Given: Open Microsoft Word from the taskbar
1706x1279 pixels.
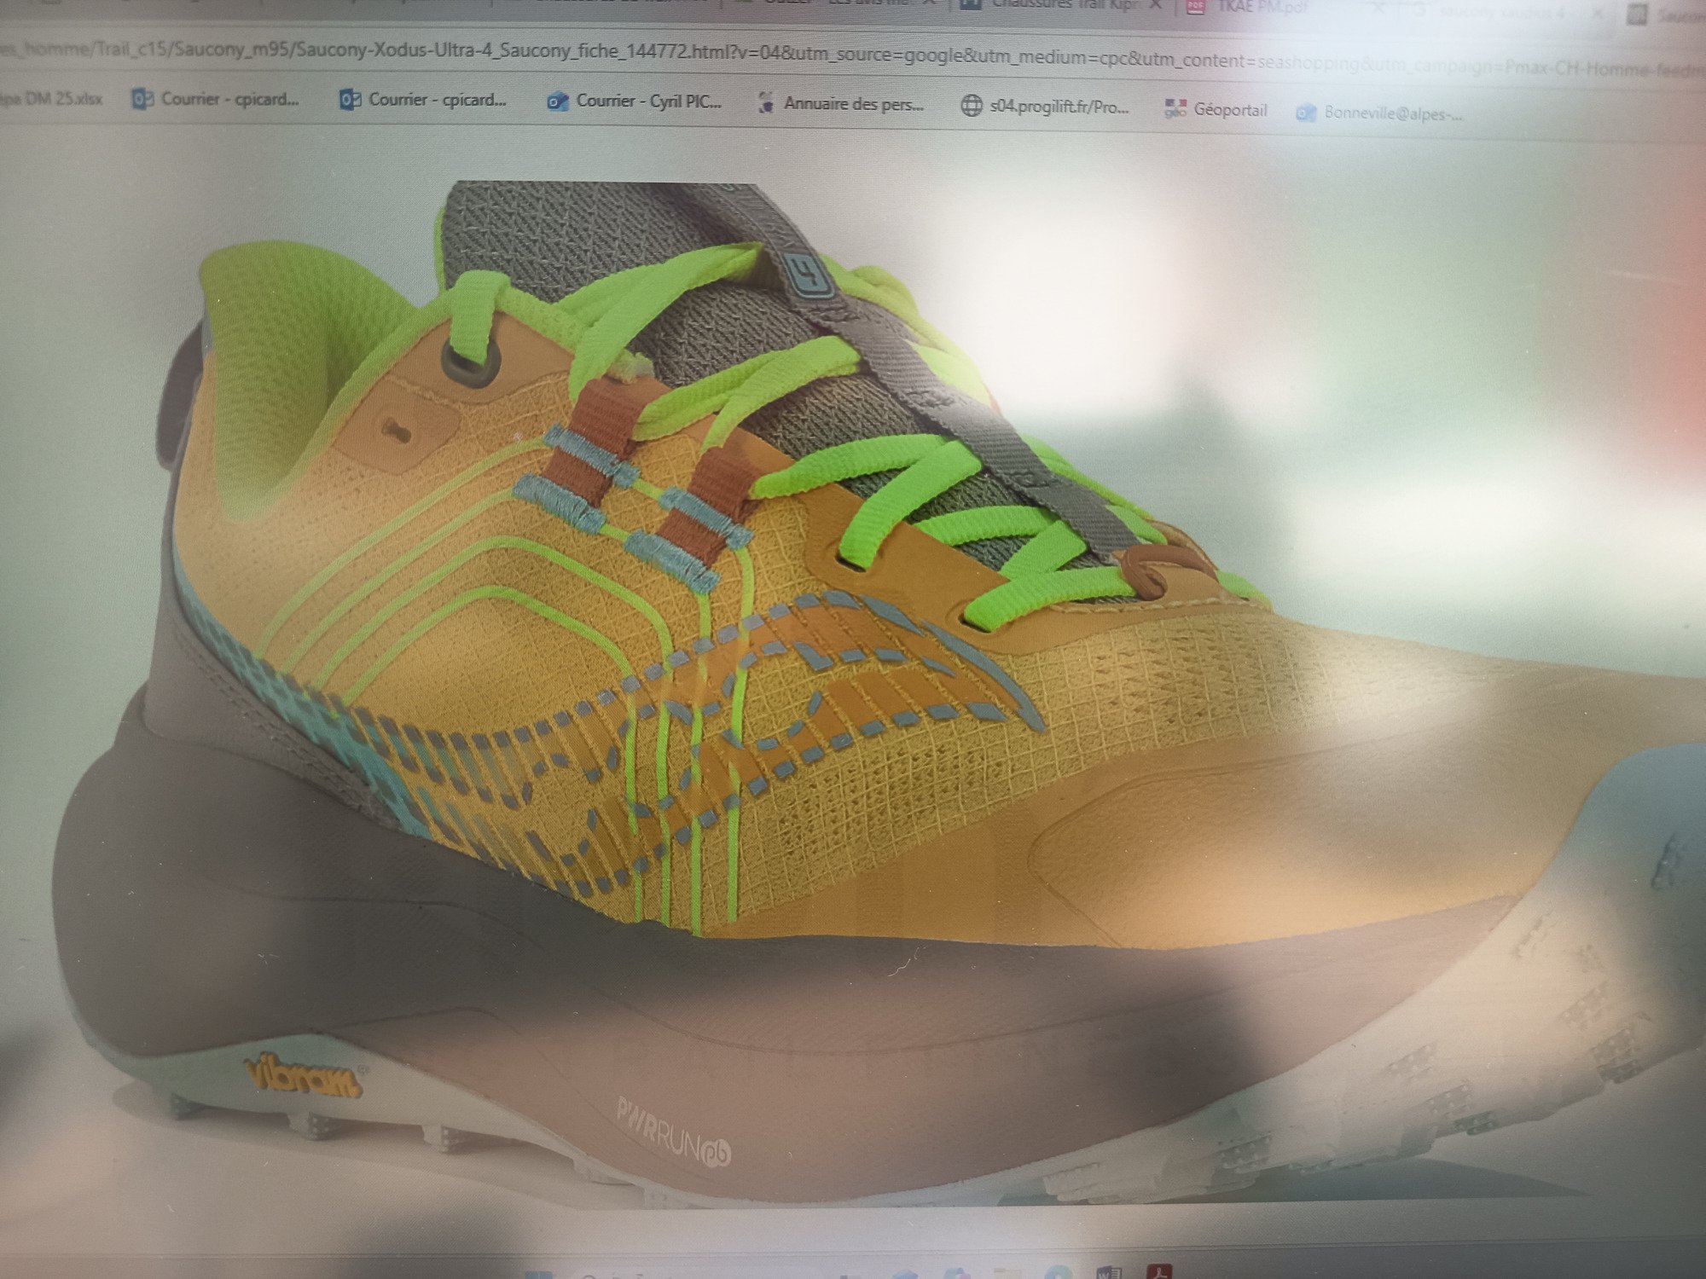Looking at the screenshot, I should pyautogui.click(x=1109, y=1271).
